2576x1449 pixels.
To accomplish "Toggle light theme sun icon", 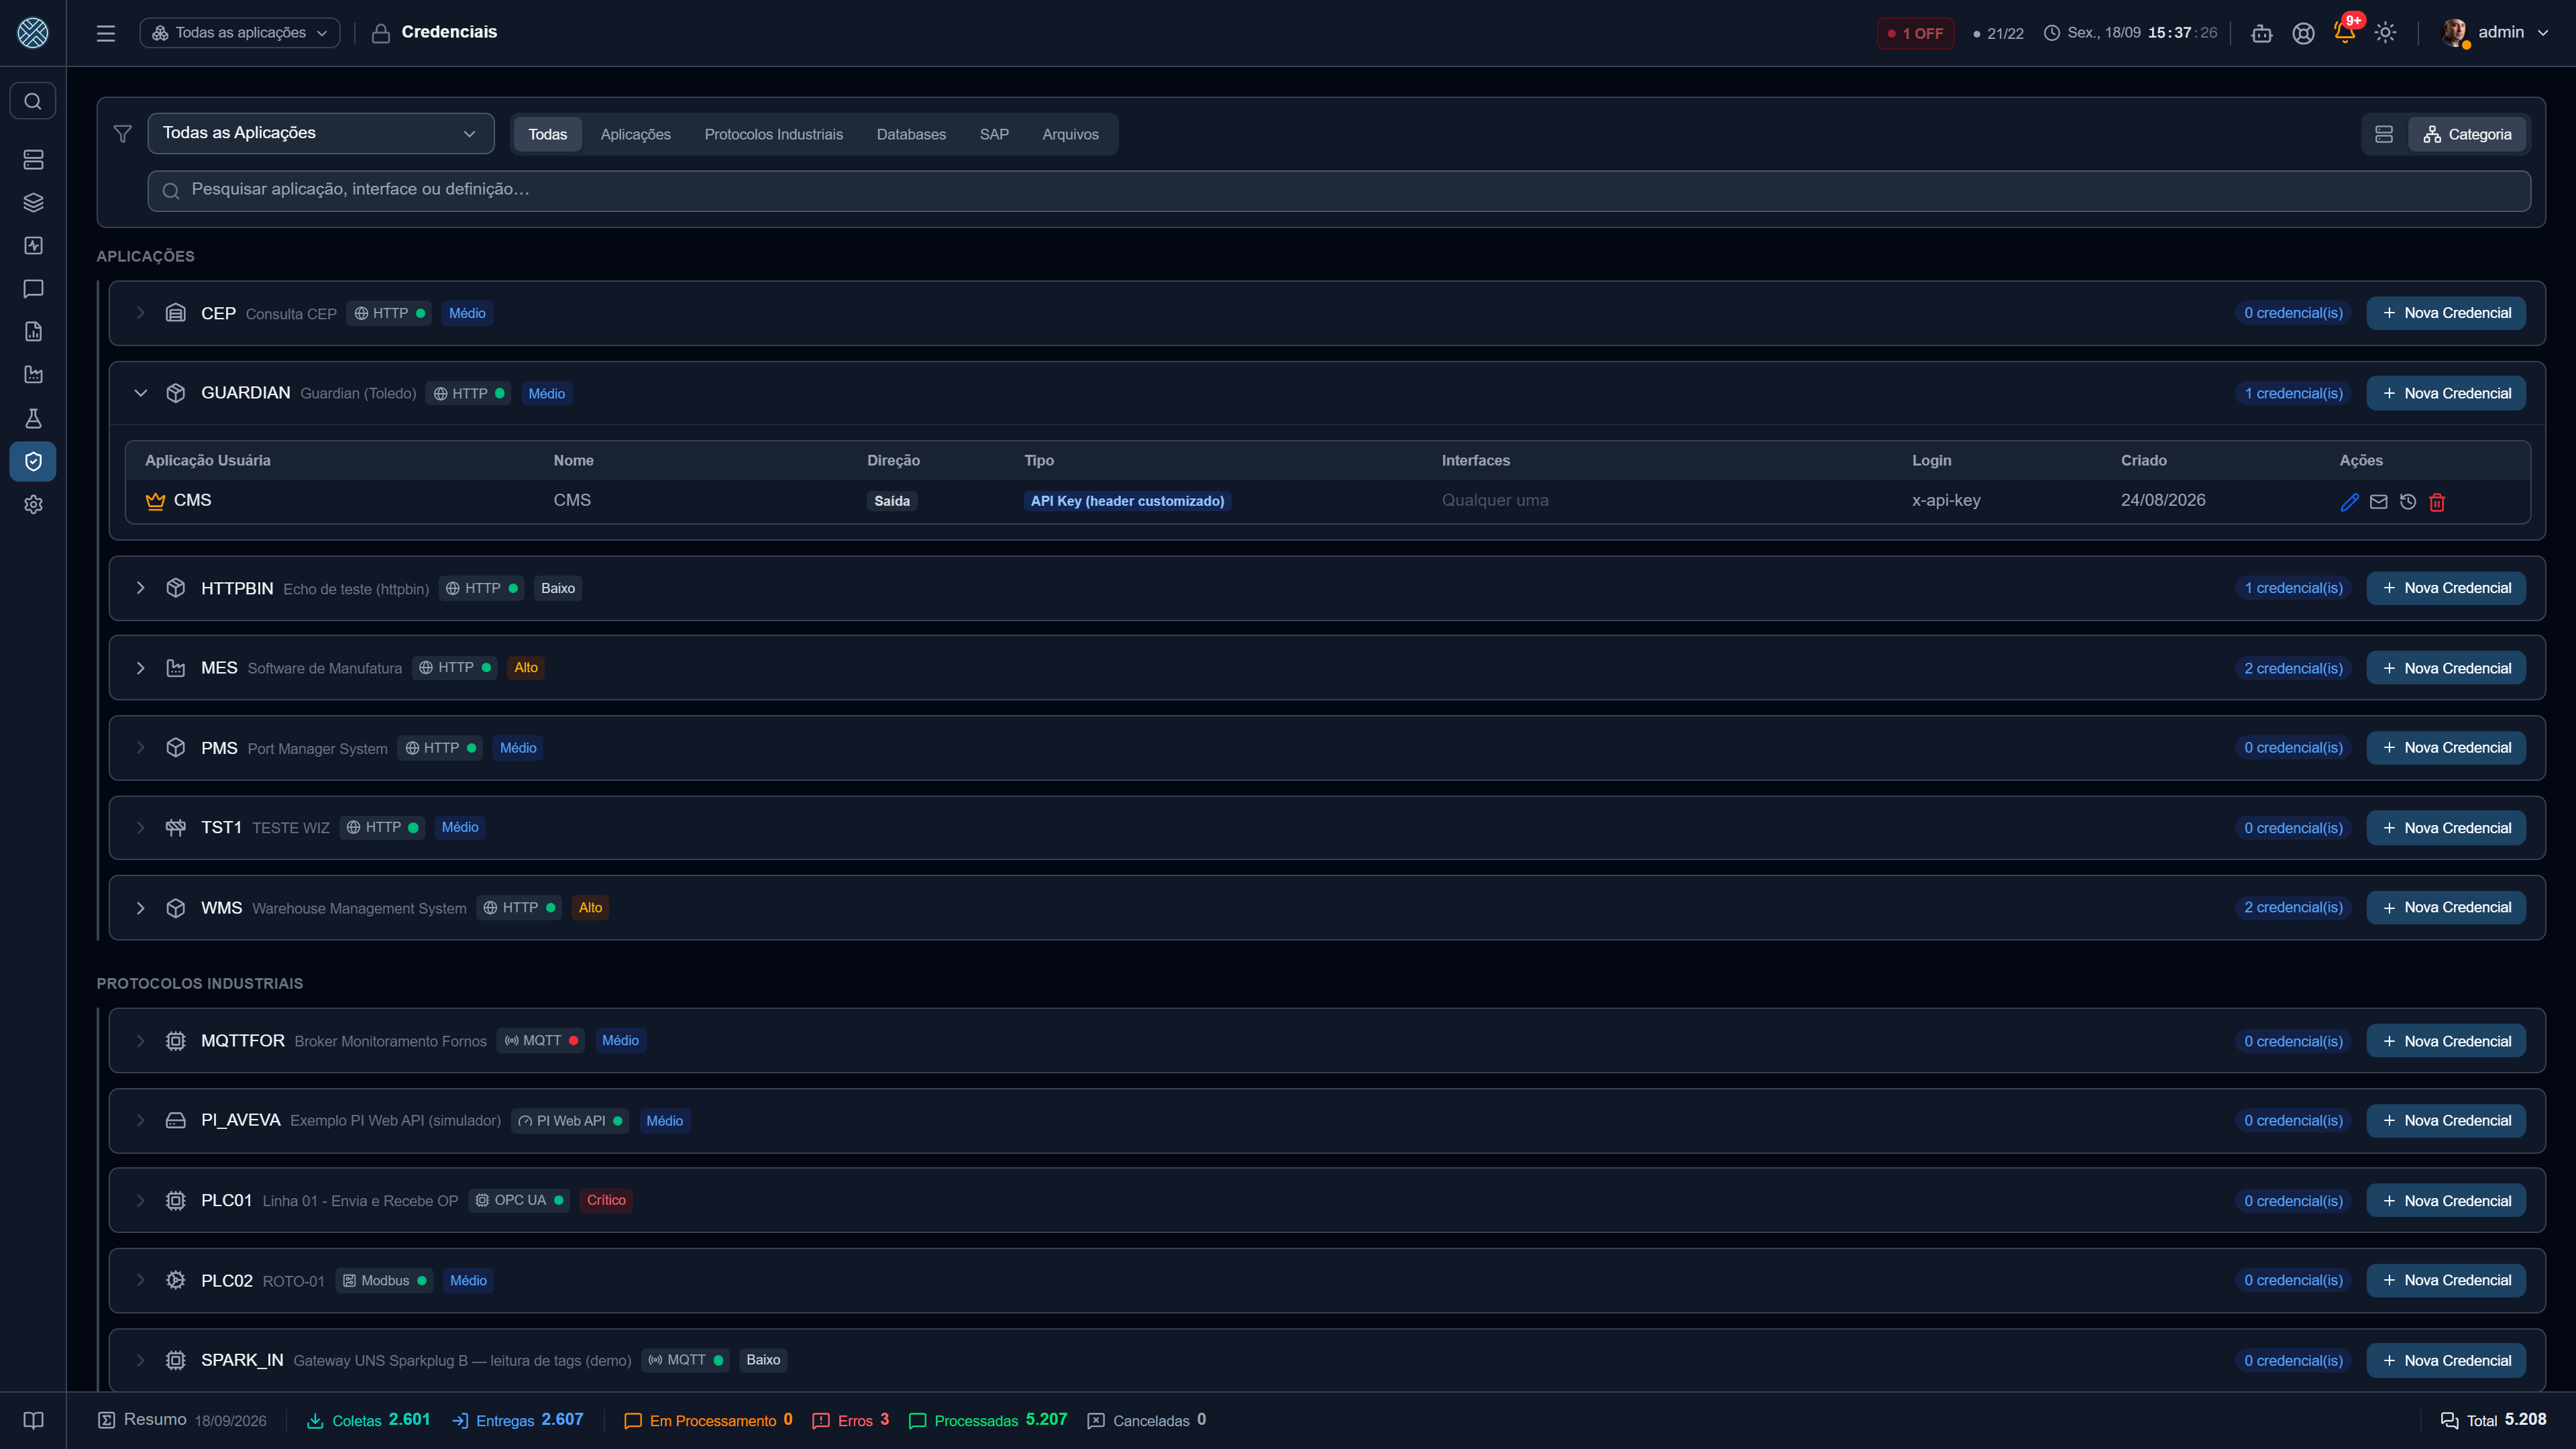I will point(2385,33).
